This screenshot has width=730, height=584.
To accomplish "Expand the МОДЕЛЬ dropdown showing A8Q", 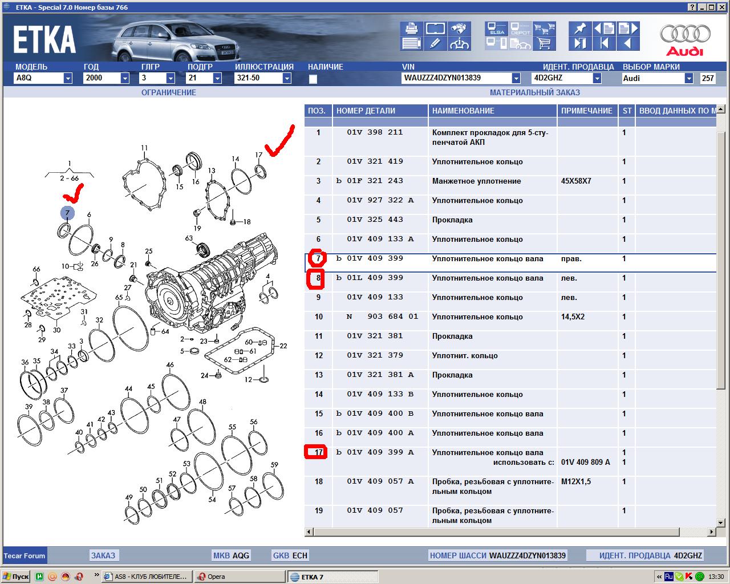I will point(67,78).
